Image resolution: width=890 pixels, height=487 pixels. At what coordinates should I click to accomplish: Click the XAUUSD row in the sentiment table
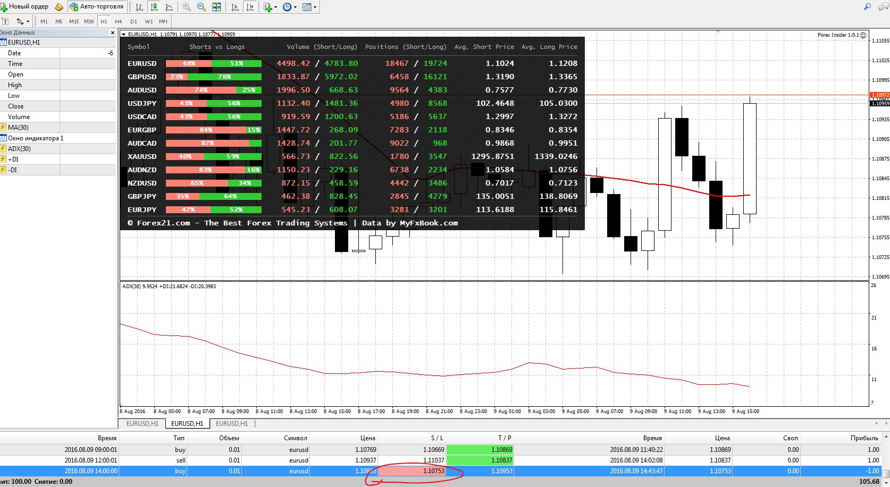pos(352,156)
